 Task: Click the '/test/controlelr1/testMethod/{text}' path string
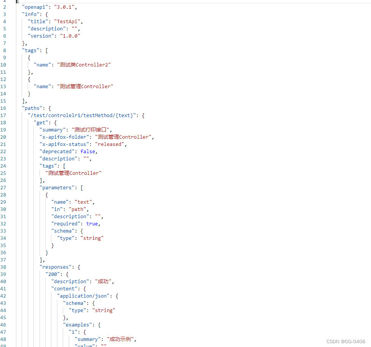(84, 115)
